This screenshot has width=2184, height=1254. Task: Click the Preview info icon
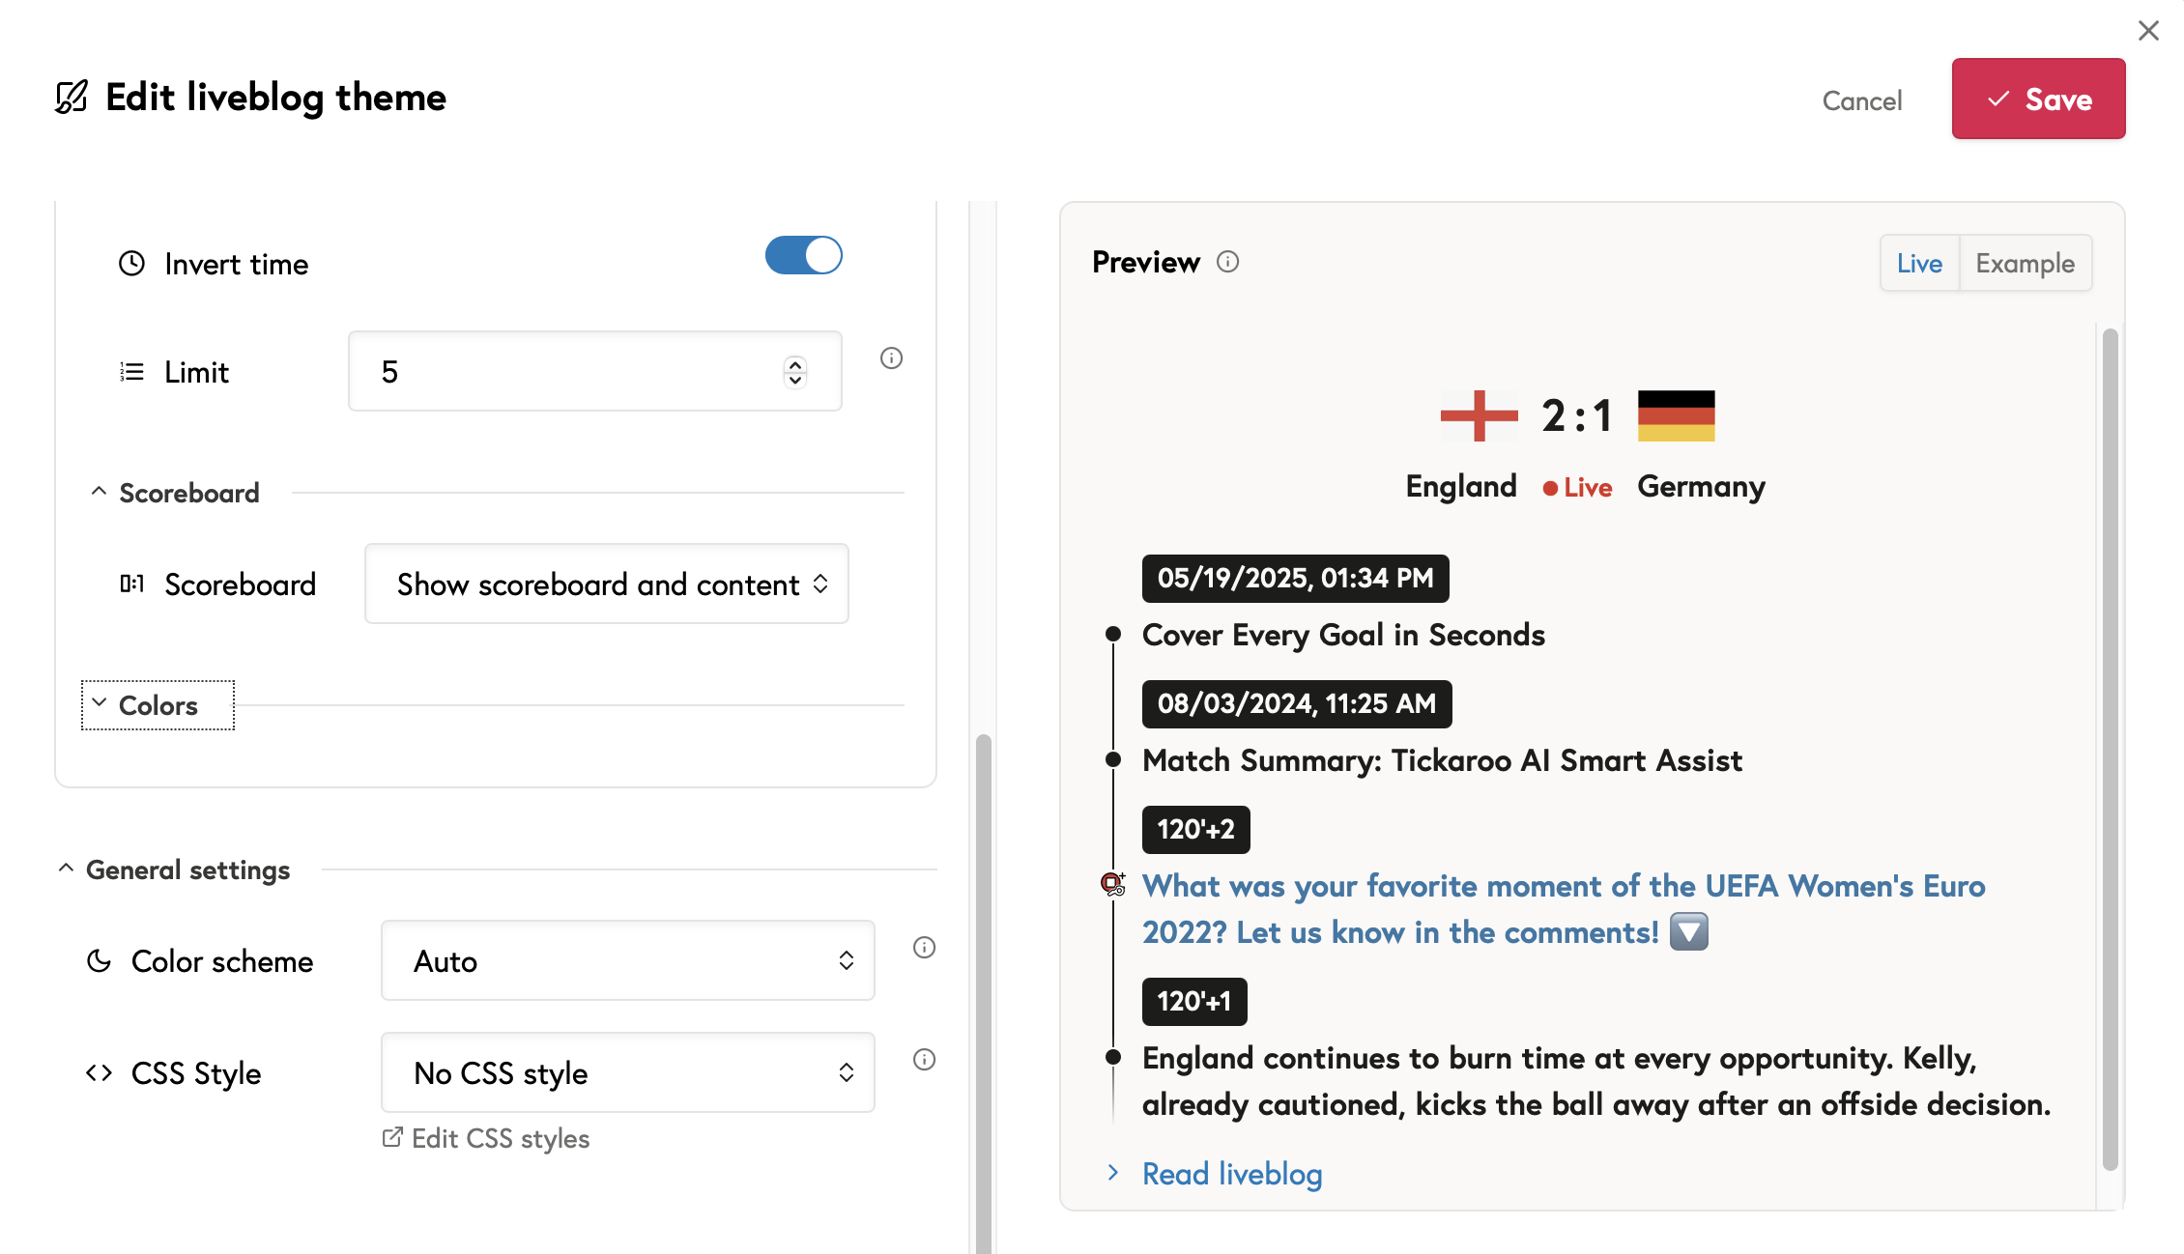coord(1227,262)
